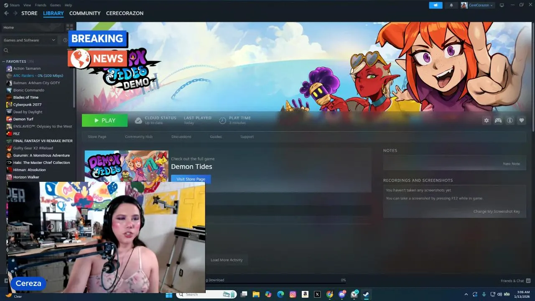This screenshot has width=535, height=301.
Task: Open Store Page link under Play
Action: pyautogui.click(x=97, y=137)
